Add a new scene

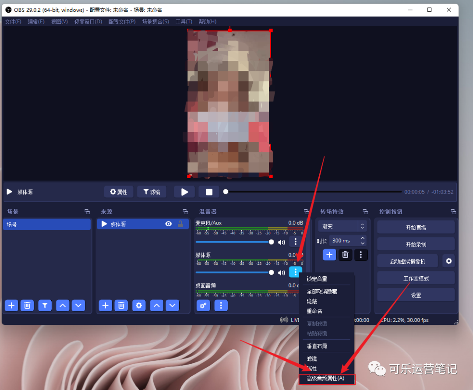11,306
